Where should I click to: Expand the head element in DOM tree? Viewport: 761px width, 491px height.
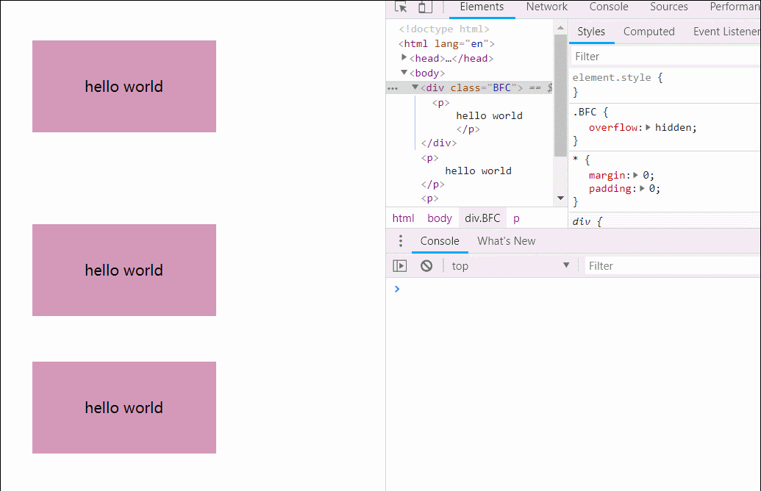pyautogui.click(x=404, y=57)
